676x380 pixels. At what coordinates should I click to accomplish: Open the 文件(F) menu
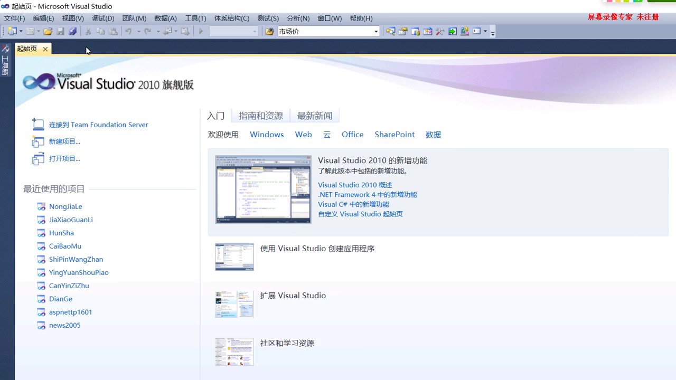tap(14, 18)
